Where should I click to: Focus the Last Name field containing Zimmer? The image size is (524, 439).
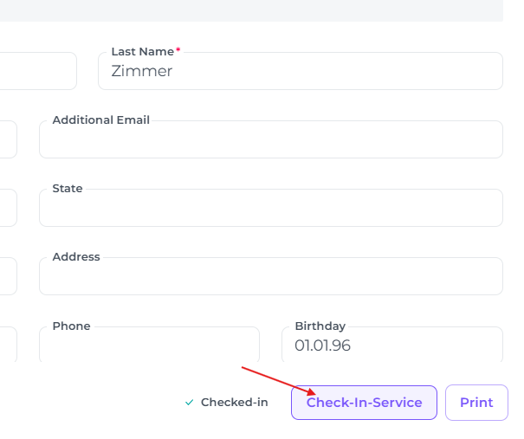300,72
